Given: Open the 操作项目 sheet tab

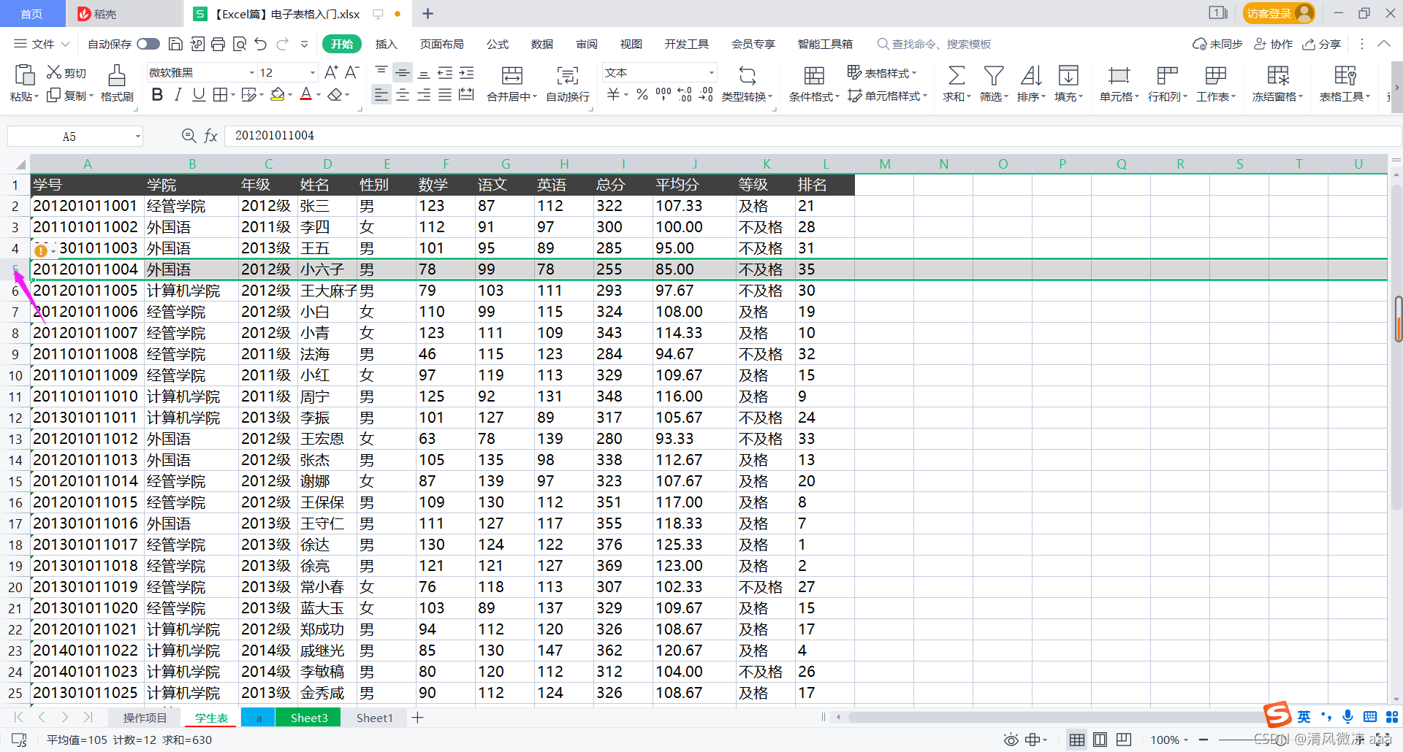Looking at the screenshot, I should coord(145,718).
